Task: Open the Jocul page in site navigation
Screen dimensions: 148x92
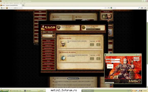Action: [x=40, y=15]
